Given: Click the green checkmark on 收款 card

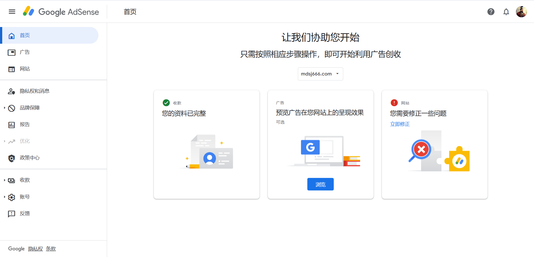Looking at the screenshot, I should 166,103.
